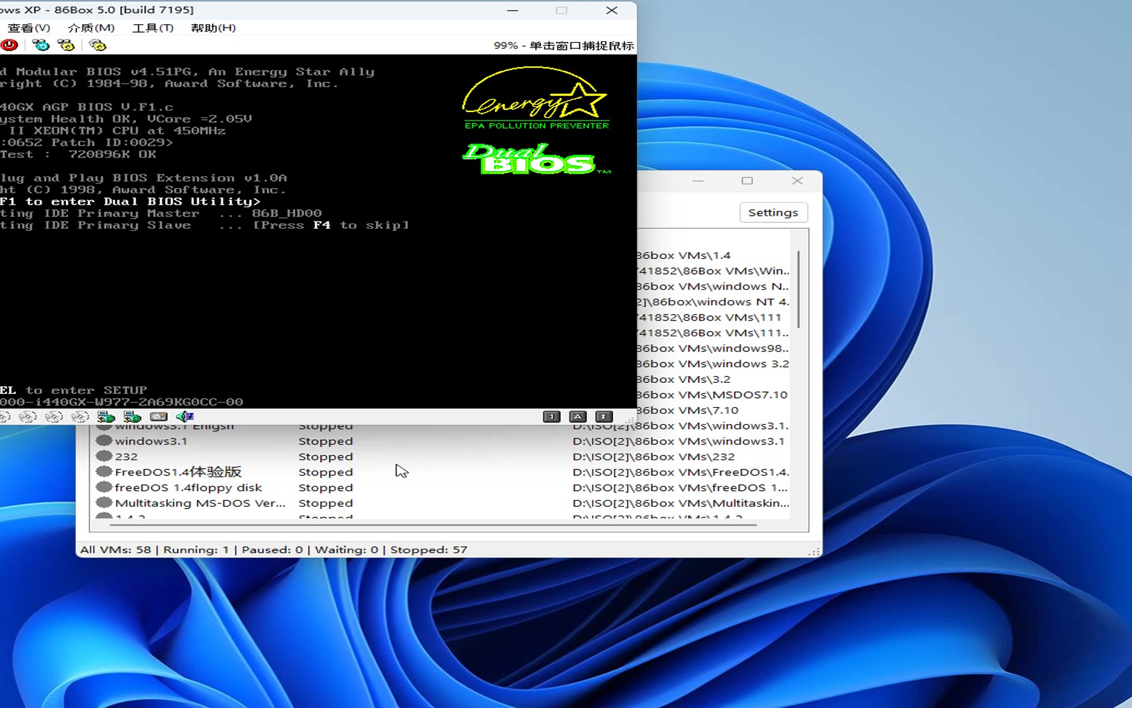This screenshot has width=1132, height=708.
Task: Minimize the 86Box emulator window
Action: 512,10
